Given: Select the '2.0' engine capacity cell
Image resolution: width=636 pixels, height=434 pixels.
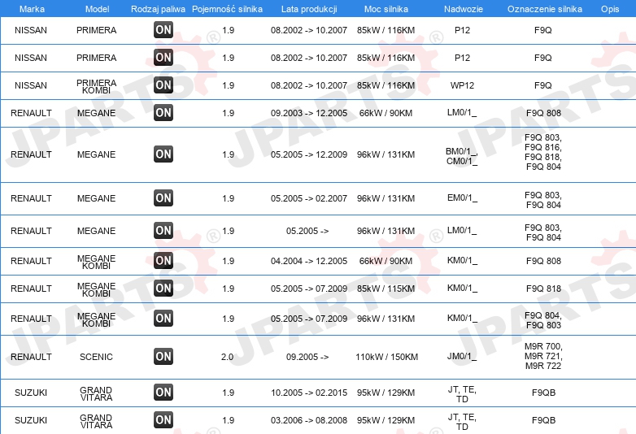Looking at the screenshot, I should tap(227, 357).
